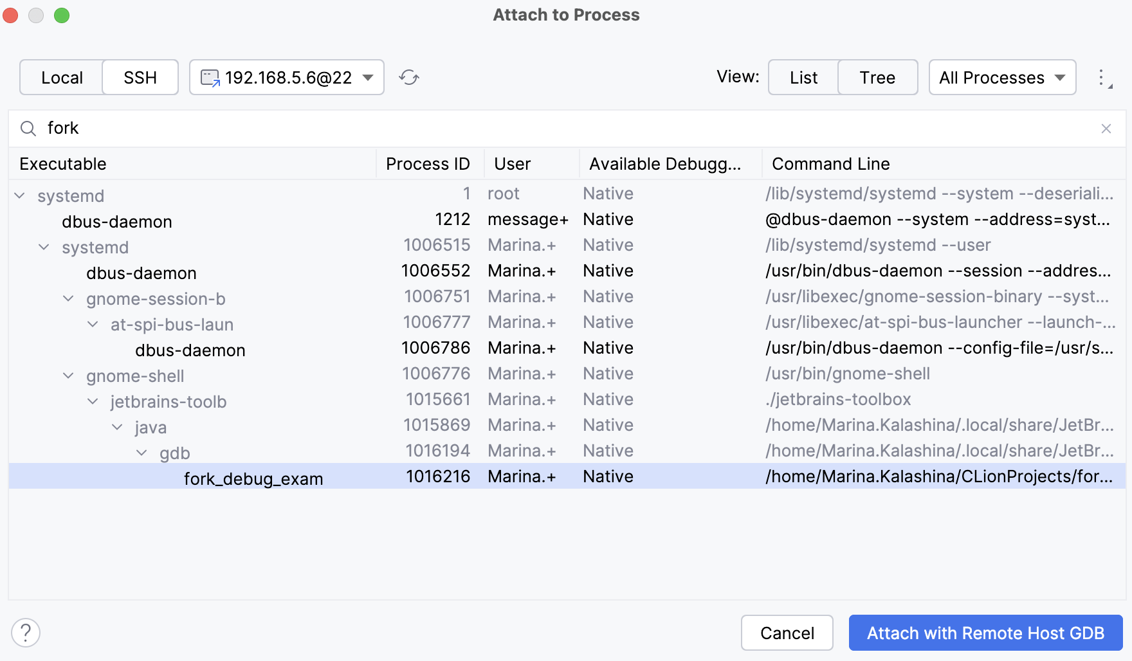
Task: Switch process view to List
Action: [803, 77]
